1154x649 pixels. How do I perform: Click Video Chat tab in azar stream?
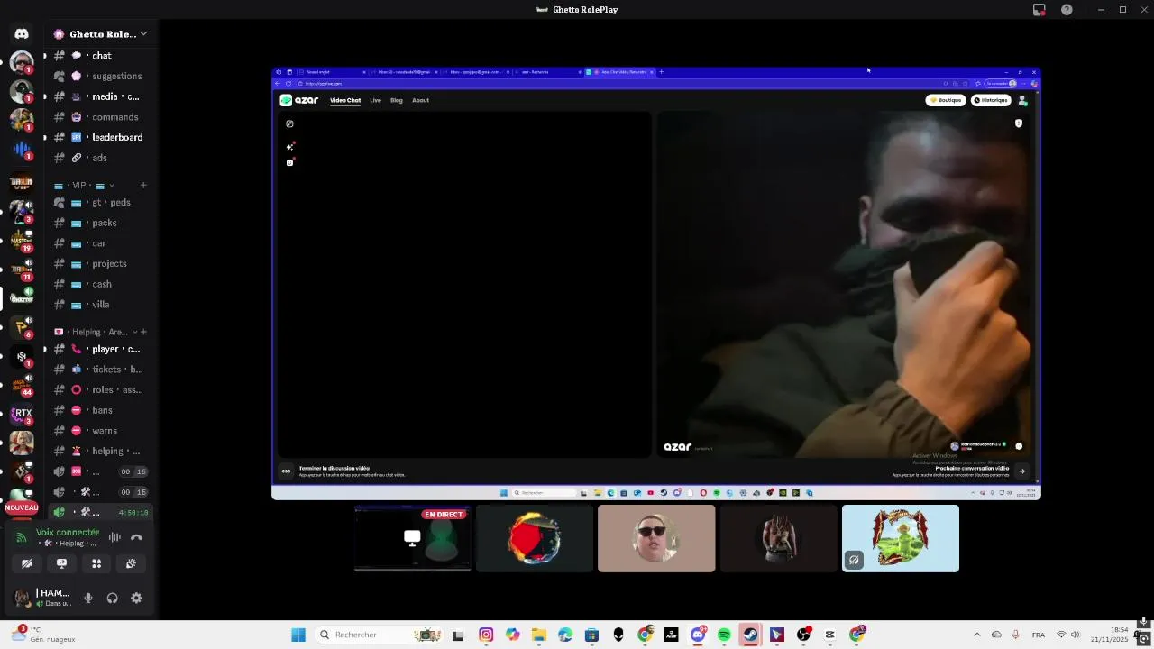(345, 100)
